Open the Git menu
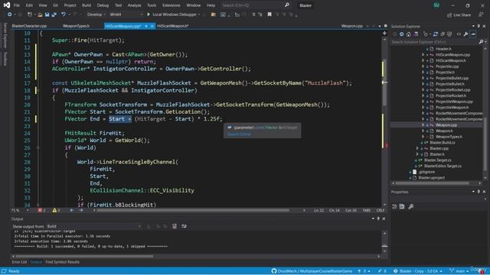The image size is (490, 275). (55, 5)
